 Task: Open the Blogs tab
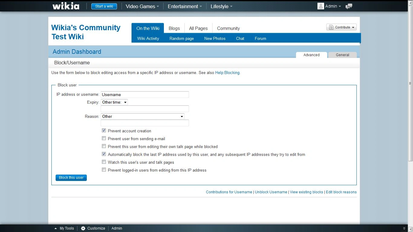pyautogui.click(x=174, y=28)
